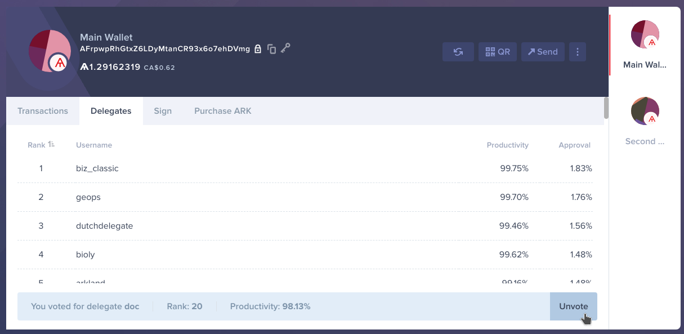684x334 pixels.
Task: Click the 1.48% approval for bioly
Action: coord(581,255)
